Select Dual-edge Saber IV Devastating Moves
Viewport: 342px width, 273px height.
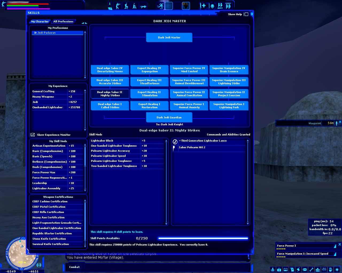110,70
